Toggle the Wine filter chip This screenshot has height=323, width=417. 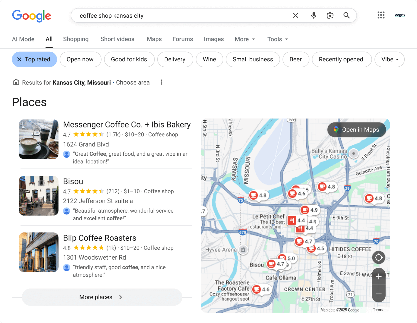(x=209, y=59)
